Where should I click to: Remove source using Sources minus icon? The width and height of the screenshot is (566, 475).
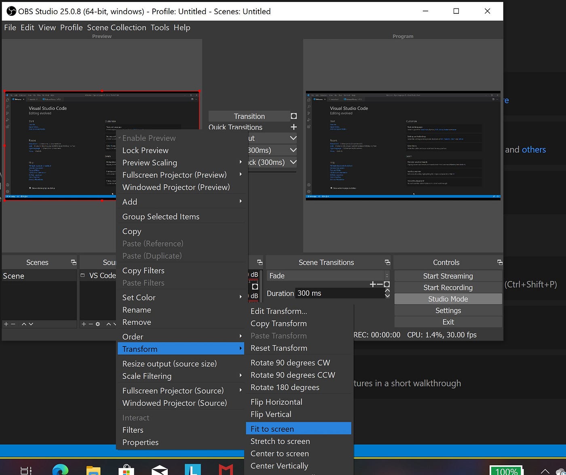[x=91, y=324]
